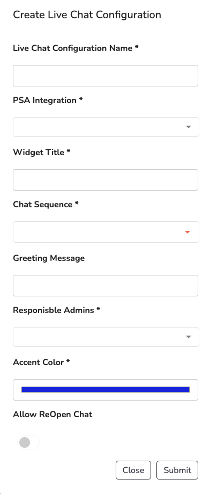Click the gray arrow icon of PSA Integration
Image resolution: width=210 pixels, height=494 pixels.
189,127
